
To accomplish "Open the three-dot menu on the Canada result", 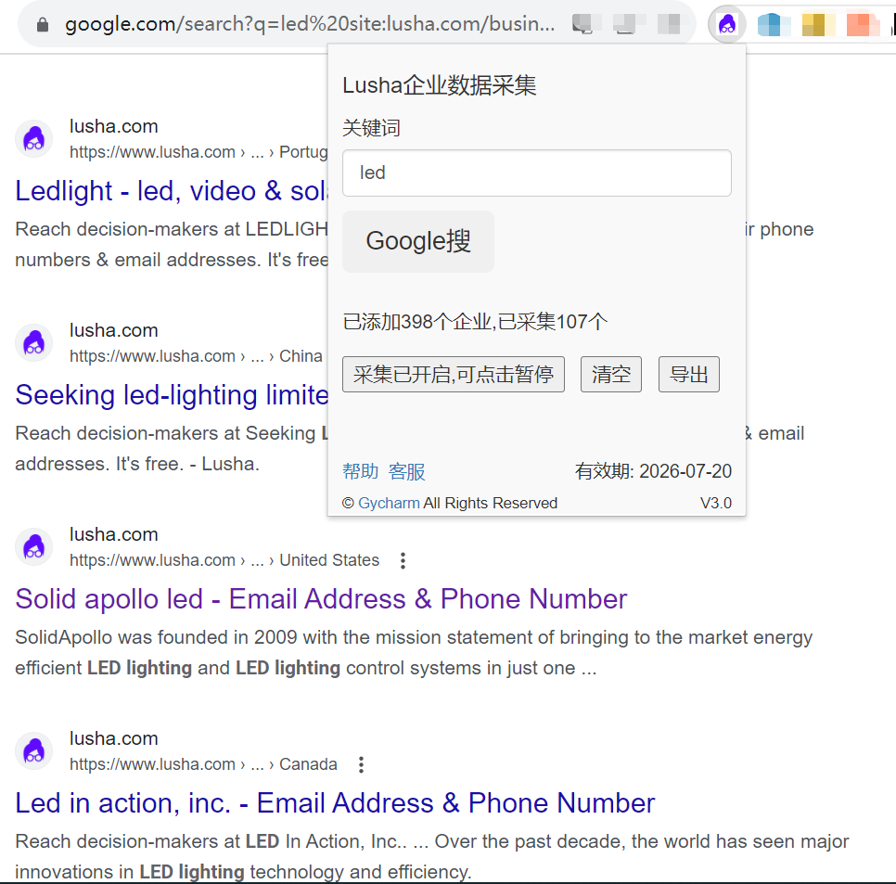I will [x=360, y=764].
